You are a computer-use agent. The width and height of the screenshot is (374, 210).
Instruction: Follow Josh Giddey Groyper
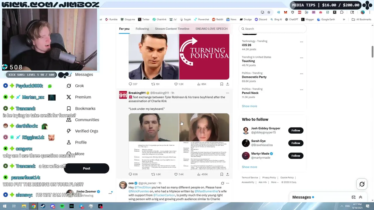pos(296,130)
